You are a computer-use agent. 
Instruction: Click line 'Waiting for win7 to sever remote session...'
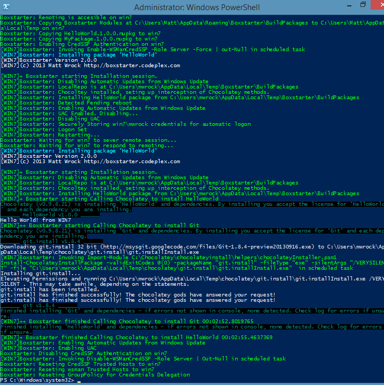pos(88,140)
